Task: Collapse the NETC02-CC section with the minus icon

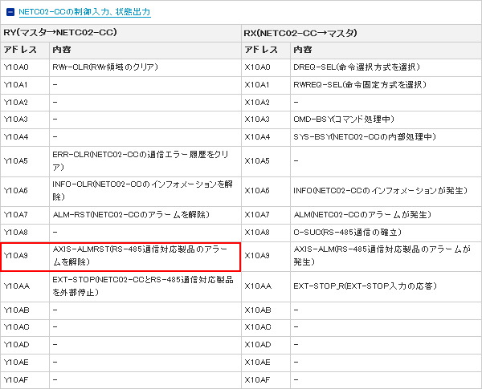Action: pyautogui.click(x=10, y=13)
